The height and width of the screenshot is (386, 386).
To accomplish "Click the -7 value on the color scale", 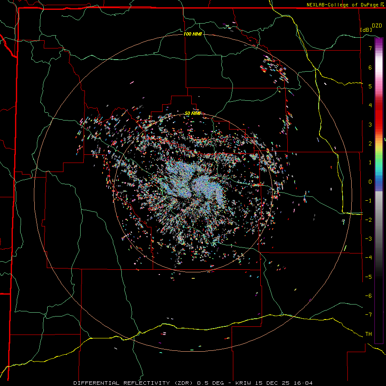I will 368,315.
